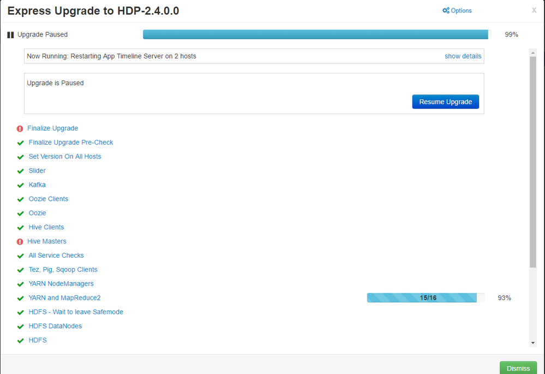Close the dialog with the X button

[x=534, y=10]
